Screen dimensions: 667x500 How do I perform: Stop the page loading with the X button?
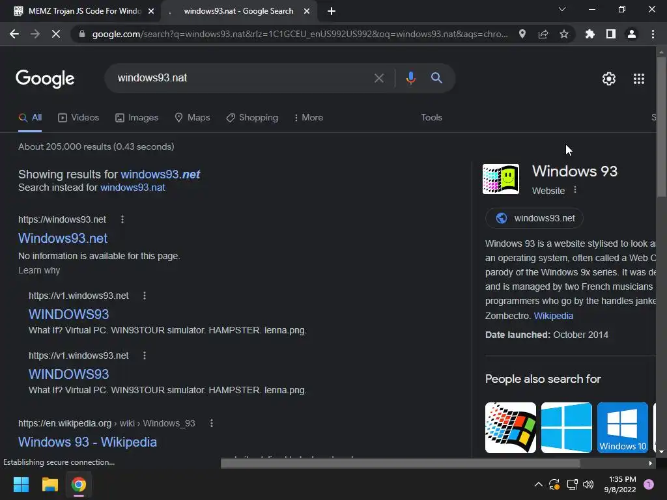click(56, 34)
